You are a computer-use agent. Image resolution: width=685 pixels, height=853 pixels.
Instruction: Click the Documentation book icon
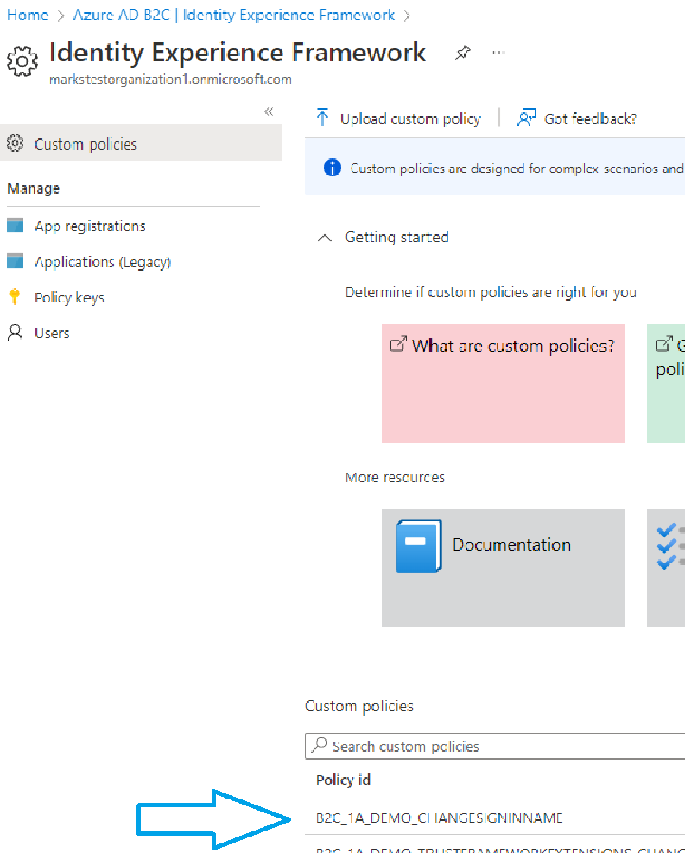coord(419,546)
